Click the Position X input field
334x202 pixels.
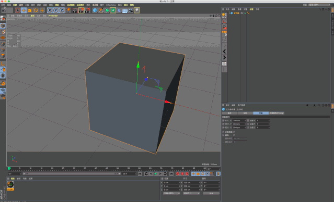pyautogui.click(x=171, y=183)
